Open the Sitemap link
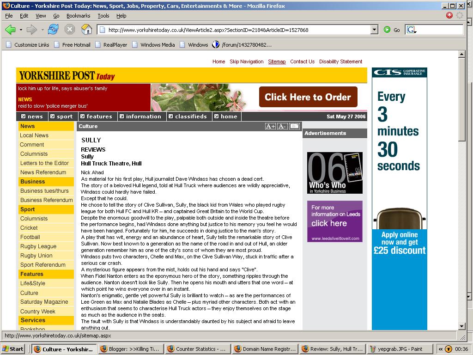 pyautogui.click(x=277, y=61)
